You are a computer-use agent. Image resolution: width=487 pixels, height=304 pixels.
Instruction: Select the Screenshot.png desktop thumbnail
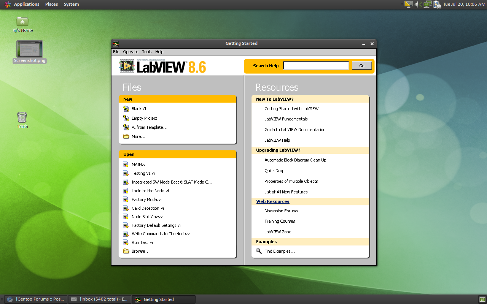click(30, 49)
